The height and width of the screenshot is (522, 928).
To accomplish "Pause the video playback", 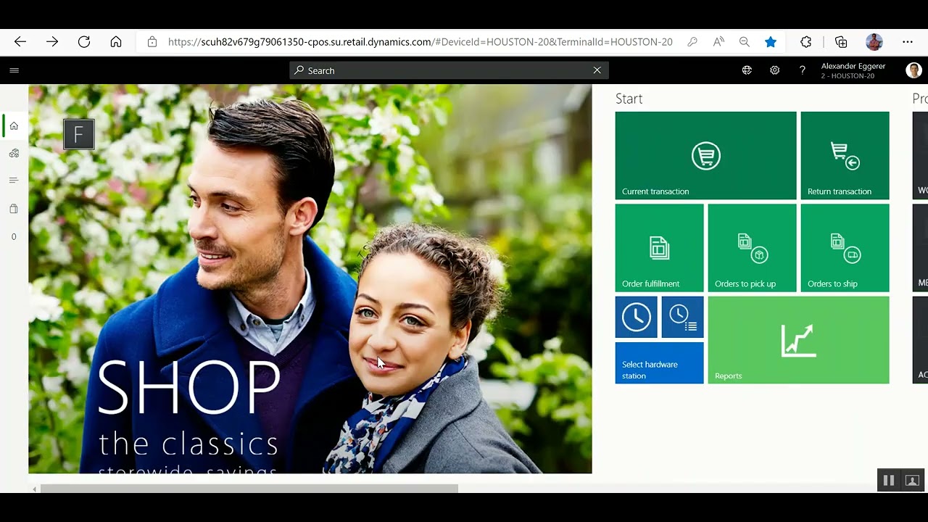I will tap(888, 480).
